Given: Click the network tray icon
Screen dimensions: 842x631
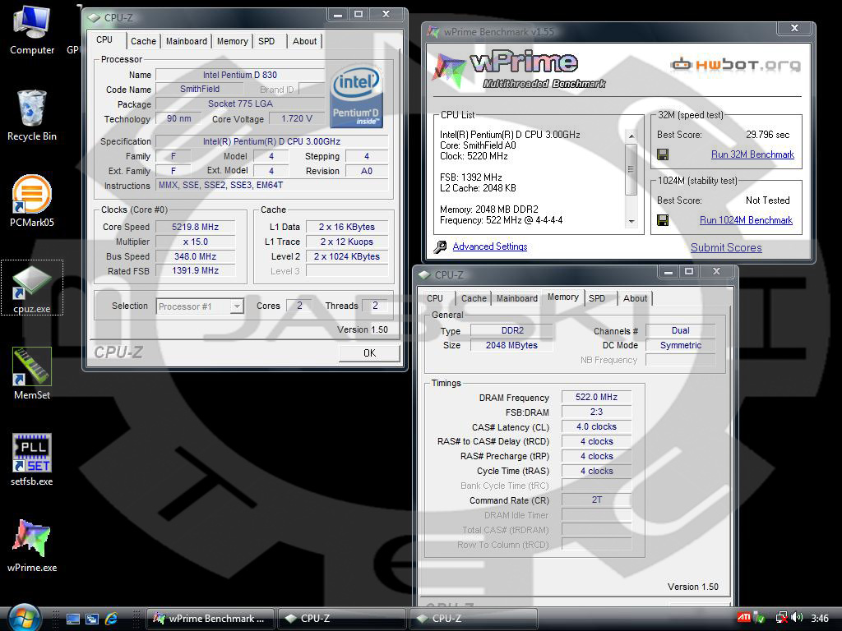Looking at the screenshot, I should tap(782, 618).
